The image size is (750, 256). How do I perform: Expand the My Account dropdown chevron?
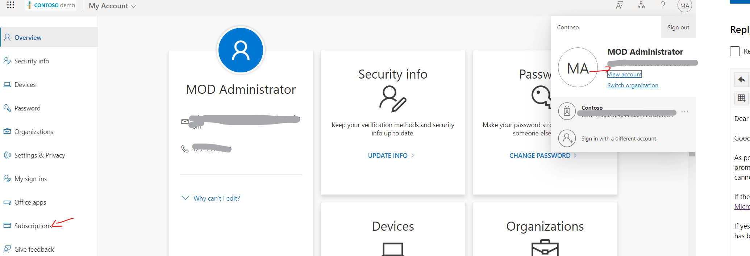click(x=134, y=6)
